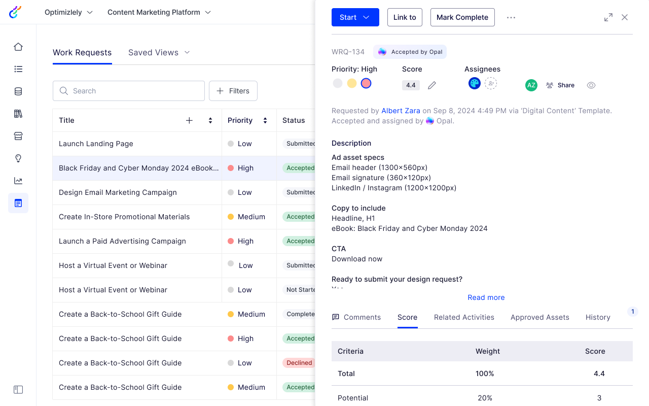Select the low priority gray circle
The width and height of the screenshot is (649, 406).
338,83
